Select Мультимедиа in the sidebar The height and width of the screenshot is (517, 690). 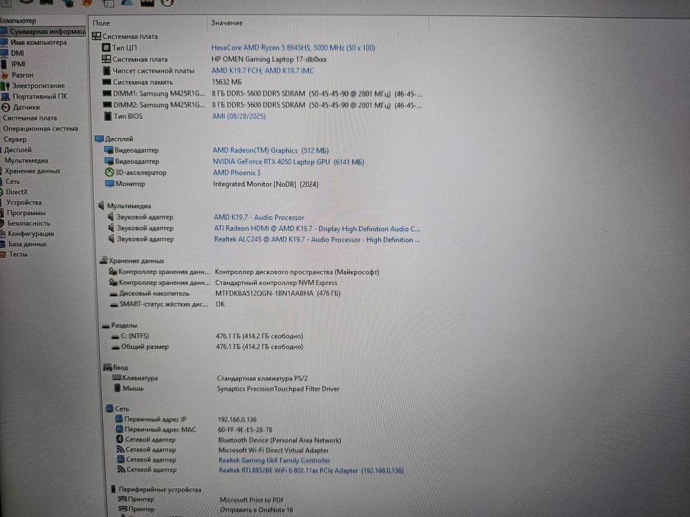point(27,160)
